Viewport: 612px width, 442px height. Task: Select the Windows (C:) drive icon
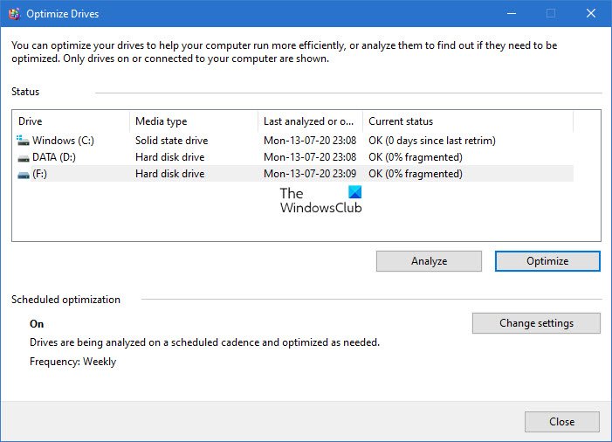[24, 140]
